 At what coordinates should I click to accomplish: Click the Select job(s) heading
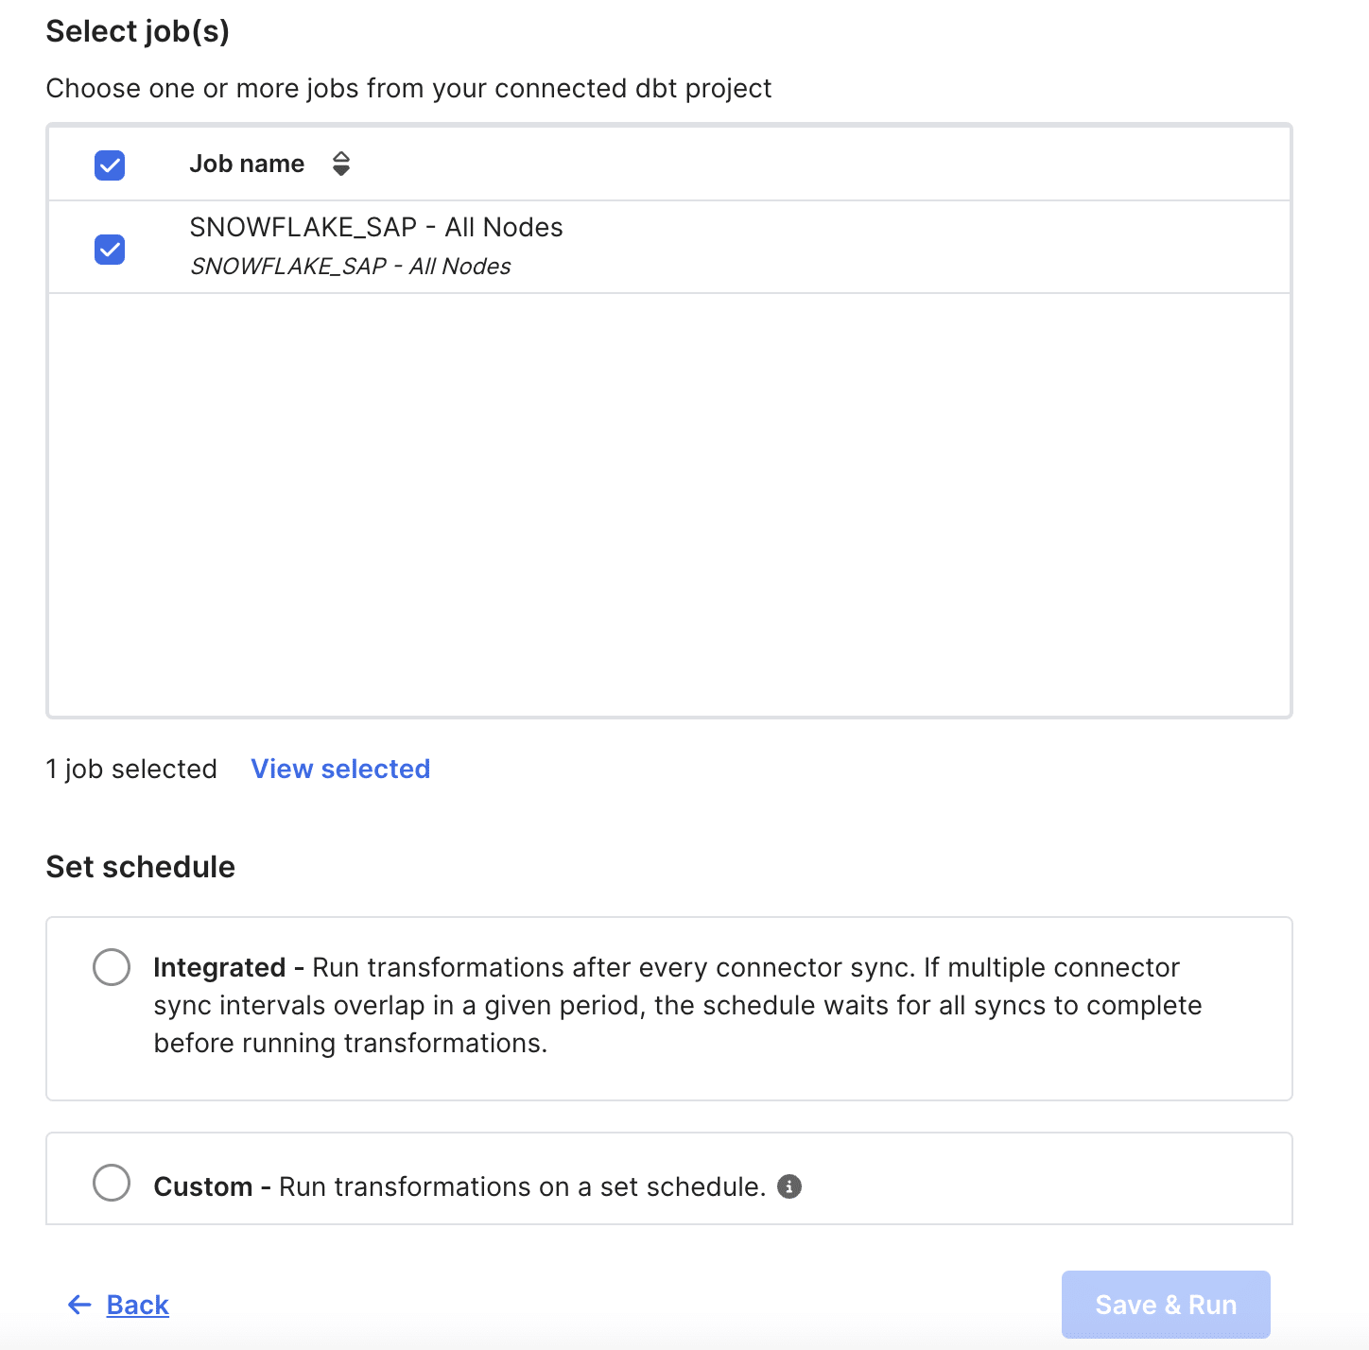point(138,31)
